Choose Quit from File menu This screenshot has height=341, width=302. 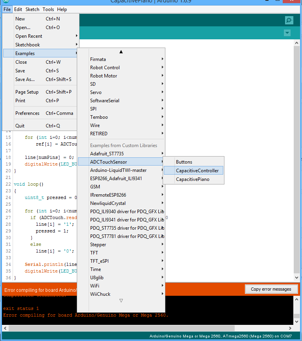[x=41, y=126]
